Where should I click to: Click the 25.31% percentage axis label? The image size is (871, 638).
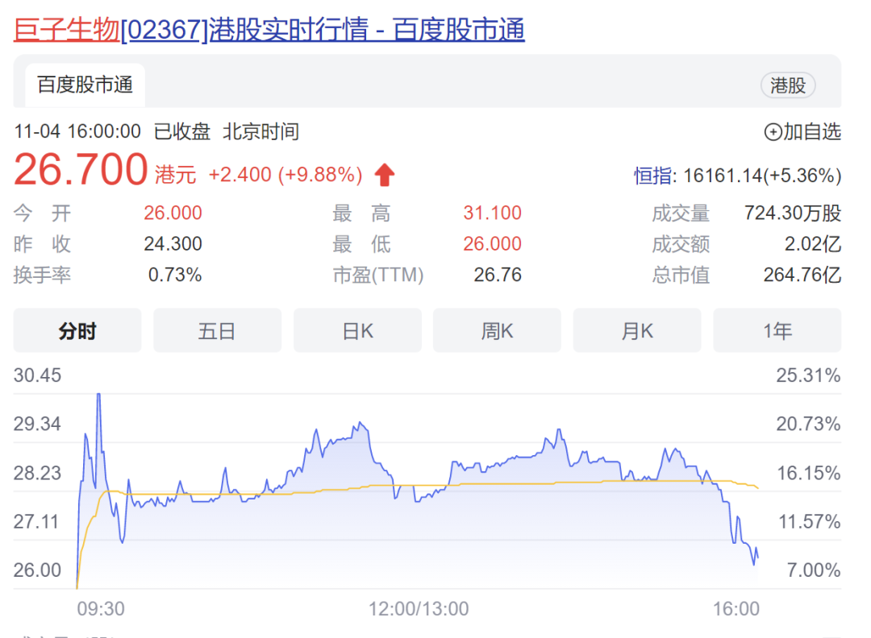pyautogui.click(x=808, y=375)
